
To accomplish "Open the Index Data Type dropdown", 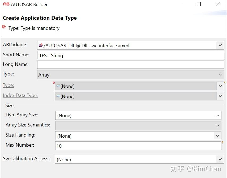I will click(x=220, y=96).
